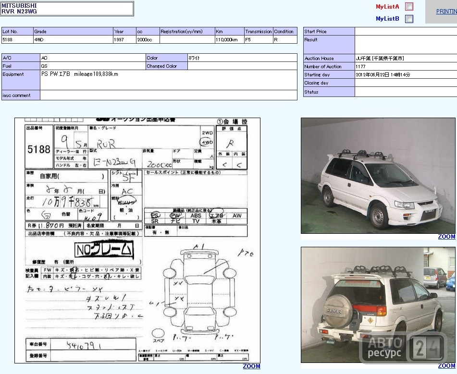The image size is (457, 374).
Task: Click ZOOM link under rear car photo
Action: 446,365
